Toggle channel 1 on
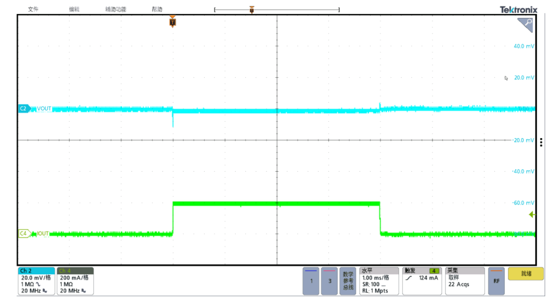Image resolution: width=557 pixels, height=301 pixels. (311, 281)
